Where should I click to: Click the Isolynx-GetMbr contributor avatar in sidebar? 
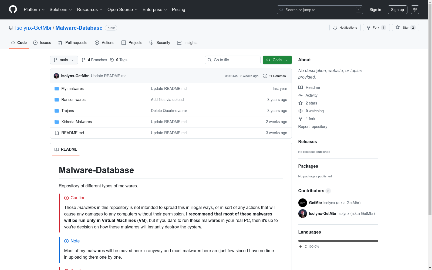coord(303,214)
